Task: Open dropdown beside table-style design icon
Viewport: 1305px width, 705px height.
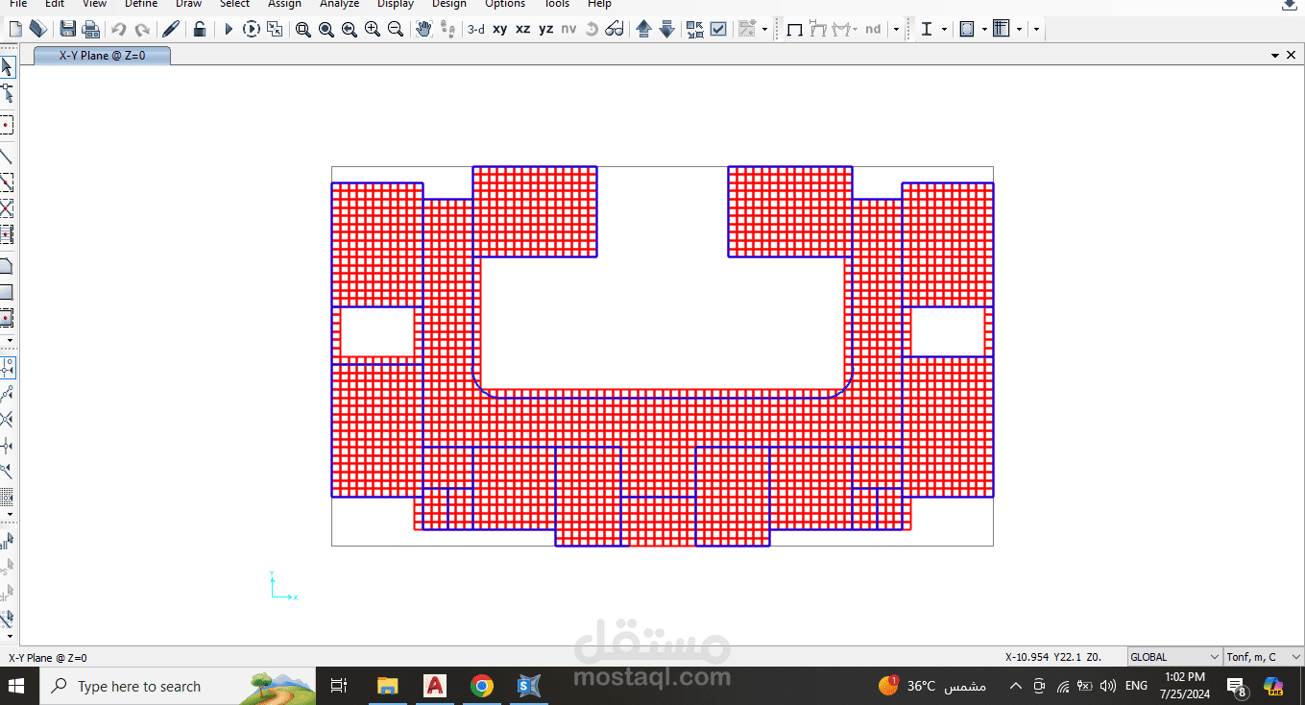Action: coord(1019,30)
